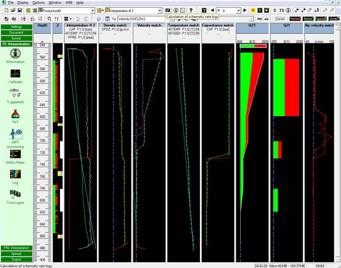Click the S toolbar button

point(275,10)
